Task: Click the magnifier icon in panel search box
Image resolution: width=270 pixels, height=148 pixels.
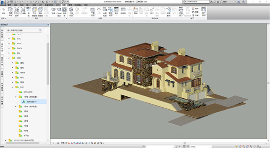Action: point(40,30)
